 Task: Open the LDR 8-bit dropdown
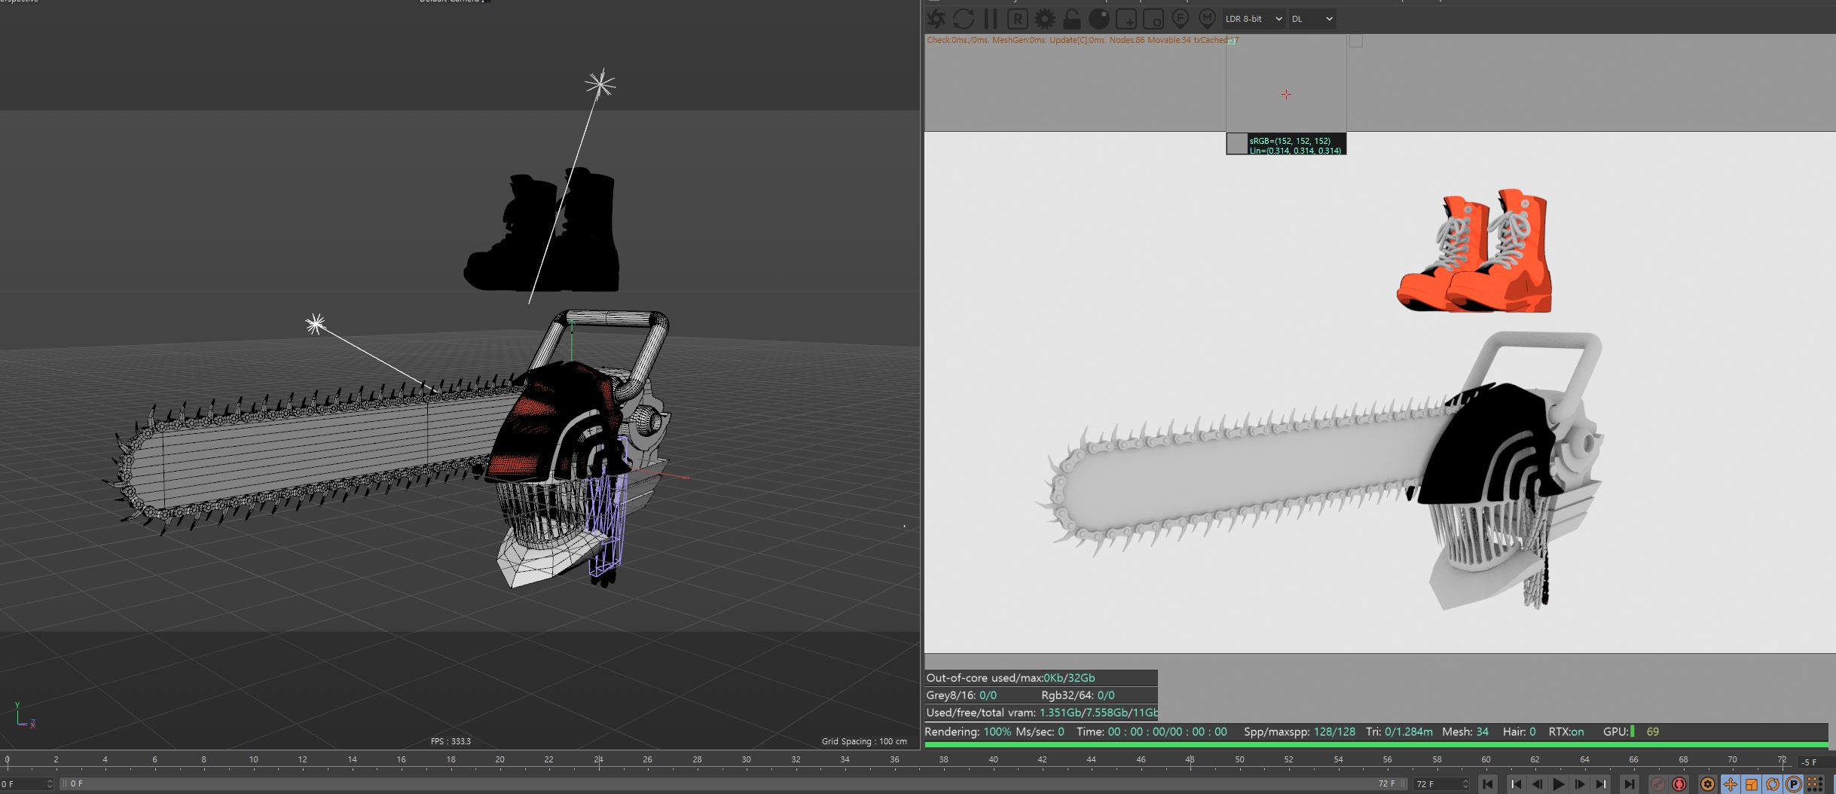pyautogui.click(x=1254, y=19)
